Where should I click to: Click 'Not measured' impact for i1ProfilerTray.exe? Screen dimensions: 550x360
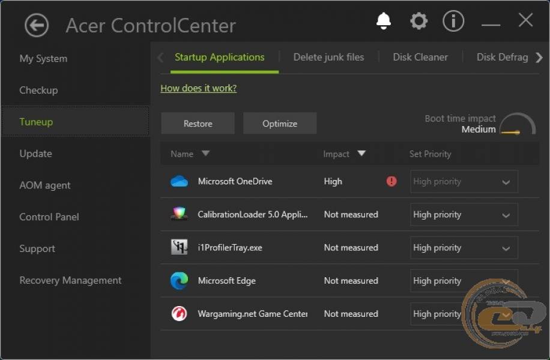351,247
